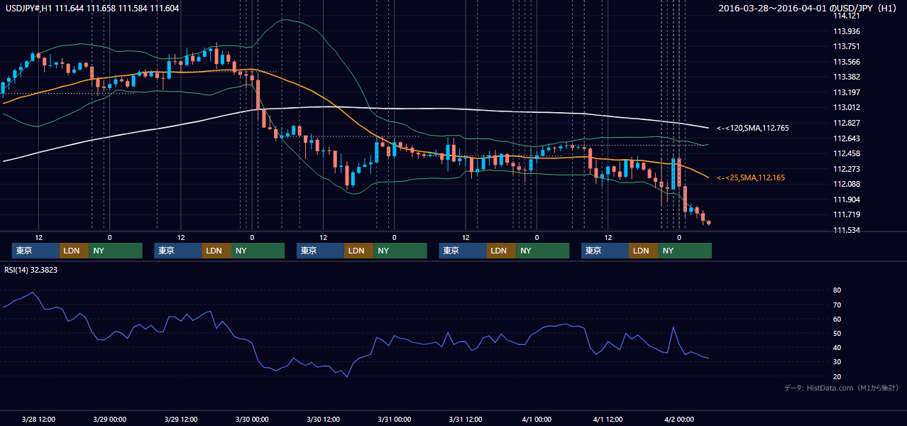The image size is (907, 426).
Task: Click the 3/29 12:00 date label
Action: tap(181, 419)
